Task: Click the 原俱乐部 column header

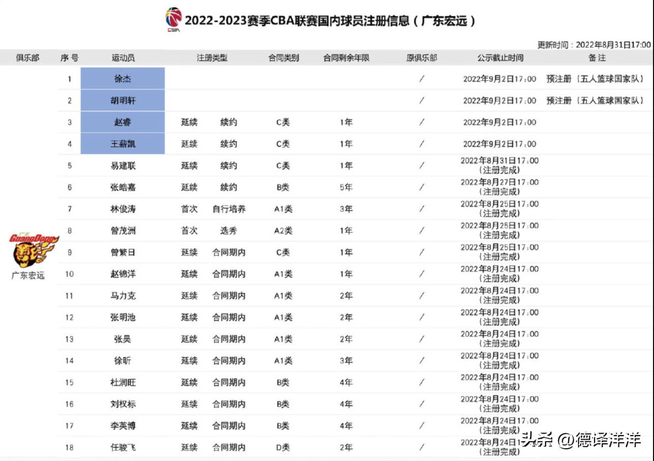Action: 422,58
